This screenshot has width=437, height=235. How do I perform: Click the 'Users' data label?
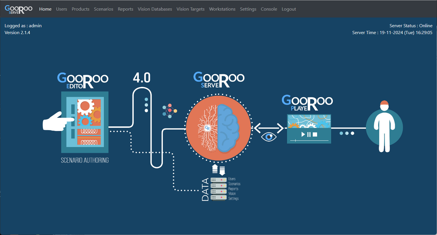(232, 179)
